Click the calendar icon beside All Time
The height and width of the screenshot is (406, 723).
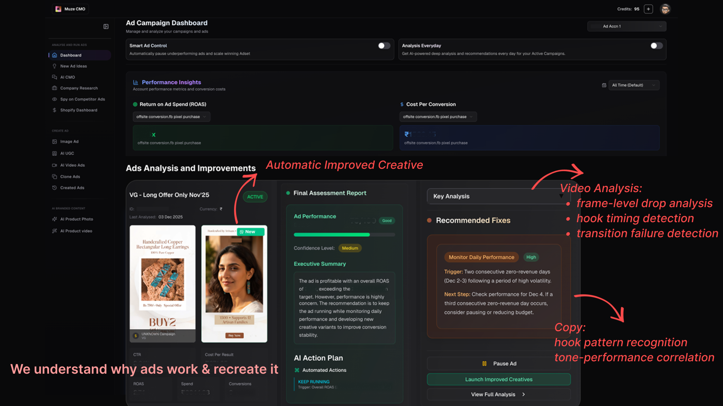click(x=604, y=85)
